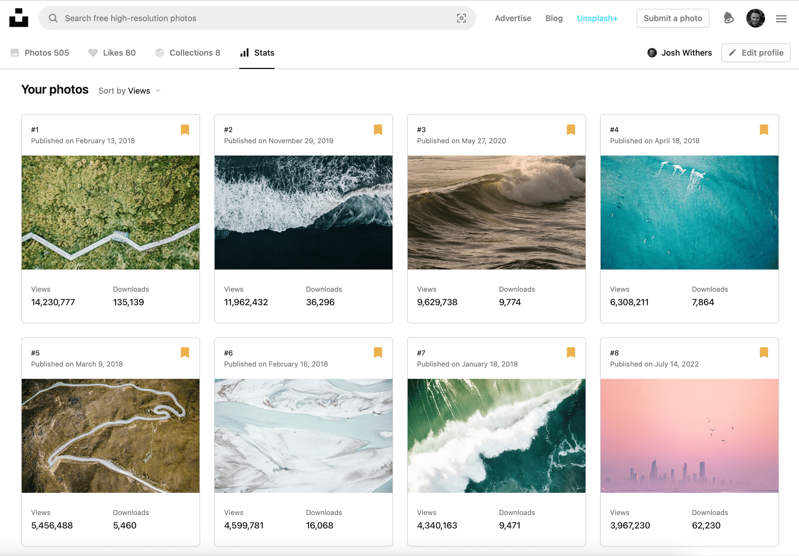Open the notifications bell icon

pos(728,18)
